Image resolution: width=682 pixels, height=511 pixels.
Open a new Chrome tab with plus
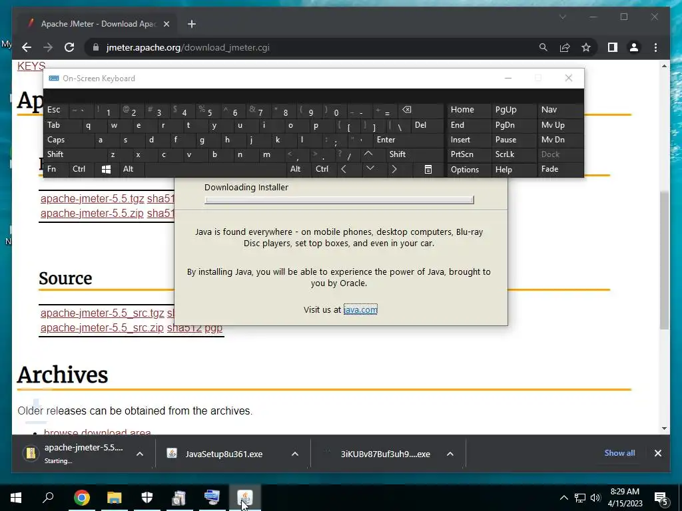[x=192, y=24]
